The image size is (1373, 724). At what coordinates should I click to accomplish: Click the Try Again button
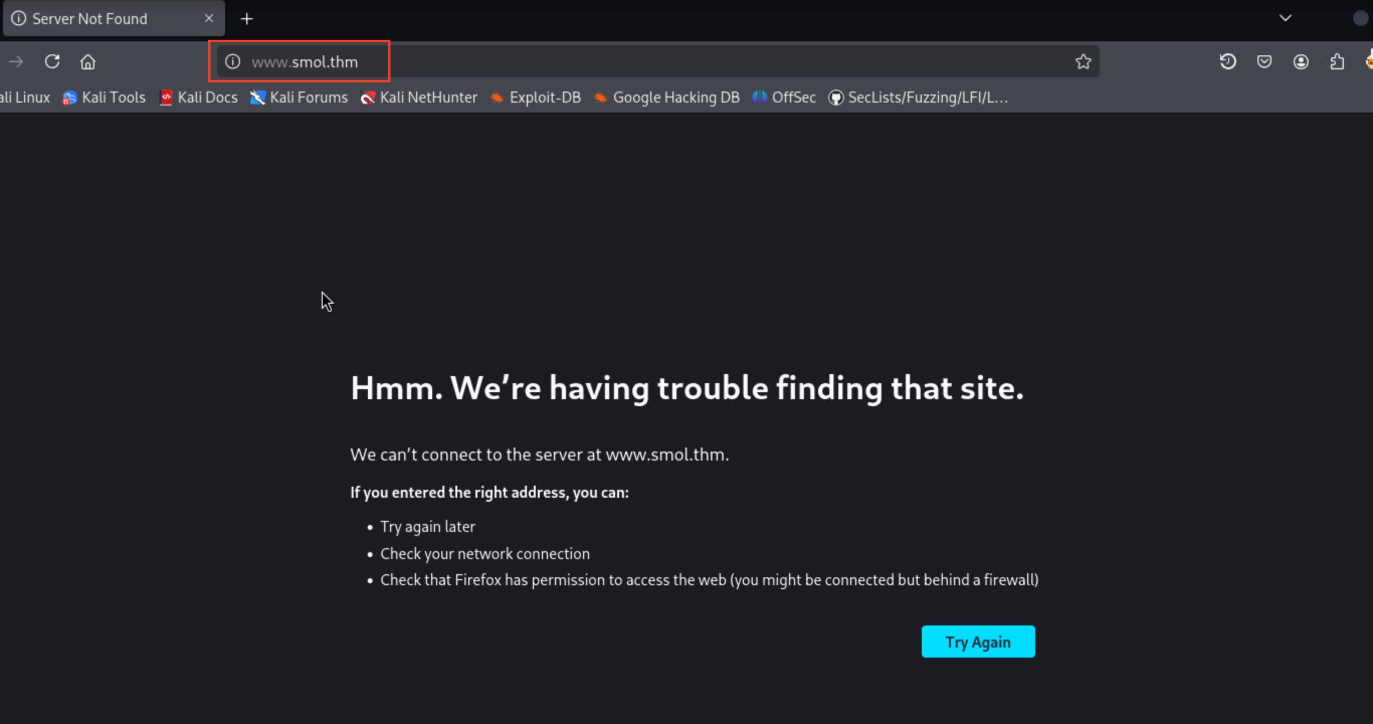977,642
